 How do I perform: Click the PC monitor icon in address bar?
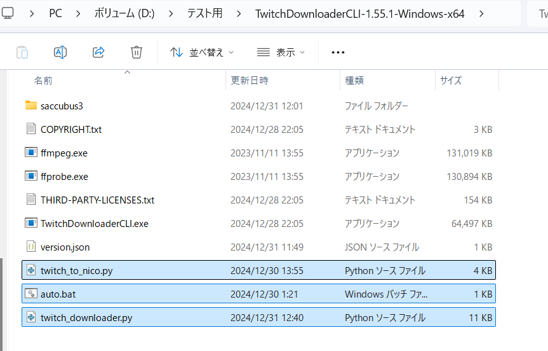coord(8,13)
